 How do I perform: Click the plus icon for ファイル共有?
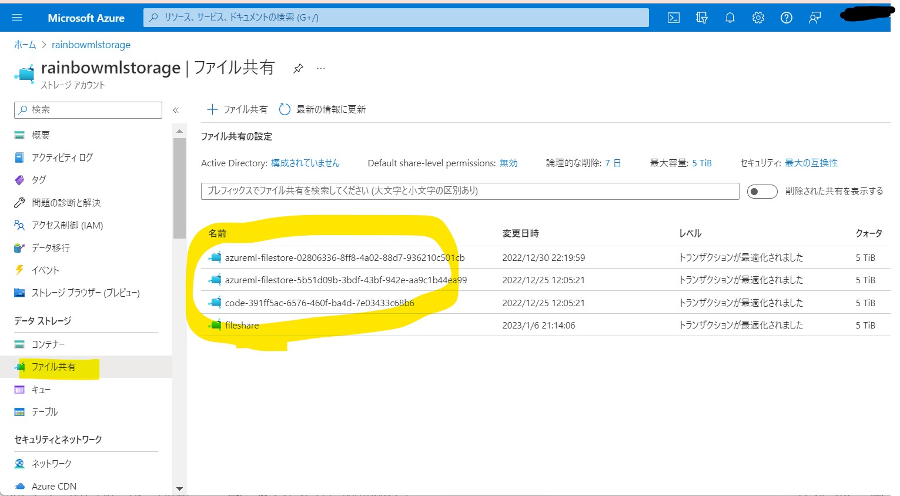point(212,109)
